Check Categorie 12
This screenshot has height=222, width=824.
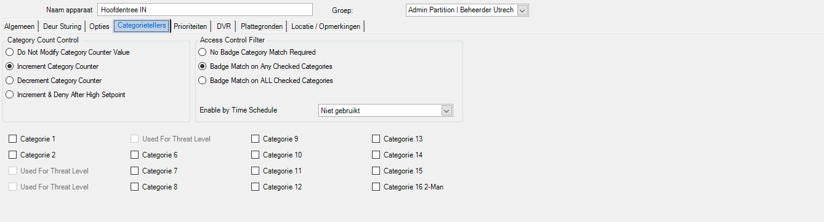[256, 187]
